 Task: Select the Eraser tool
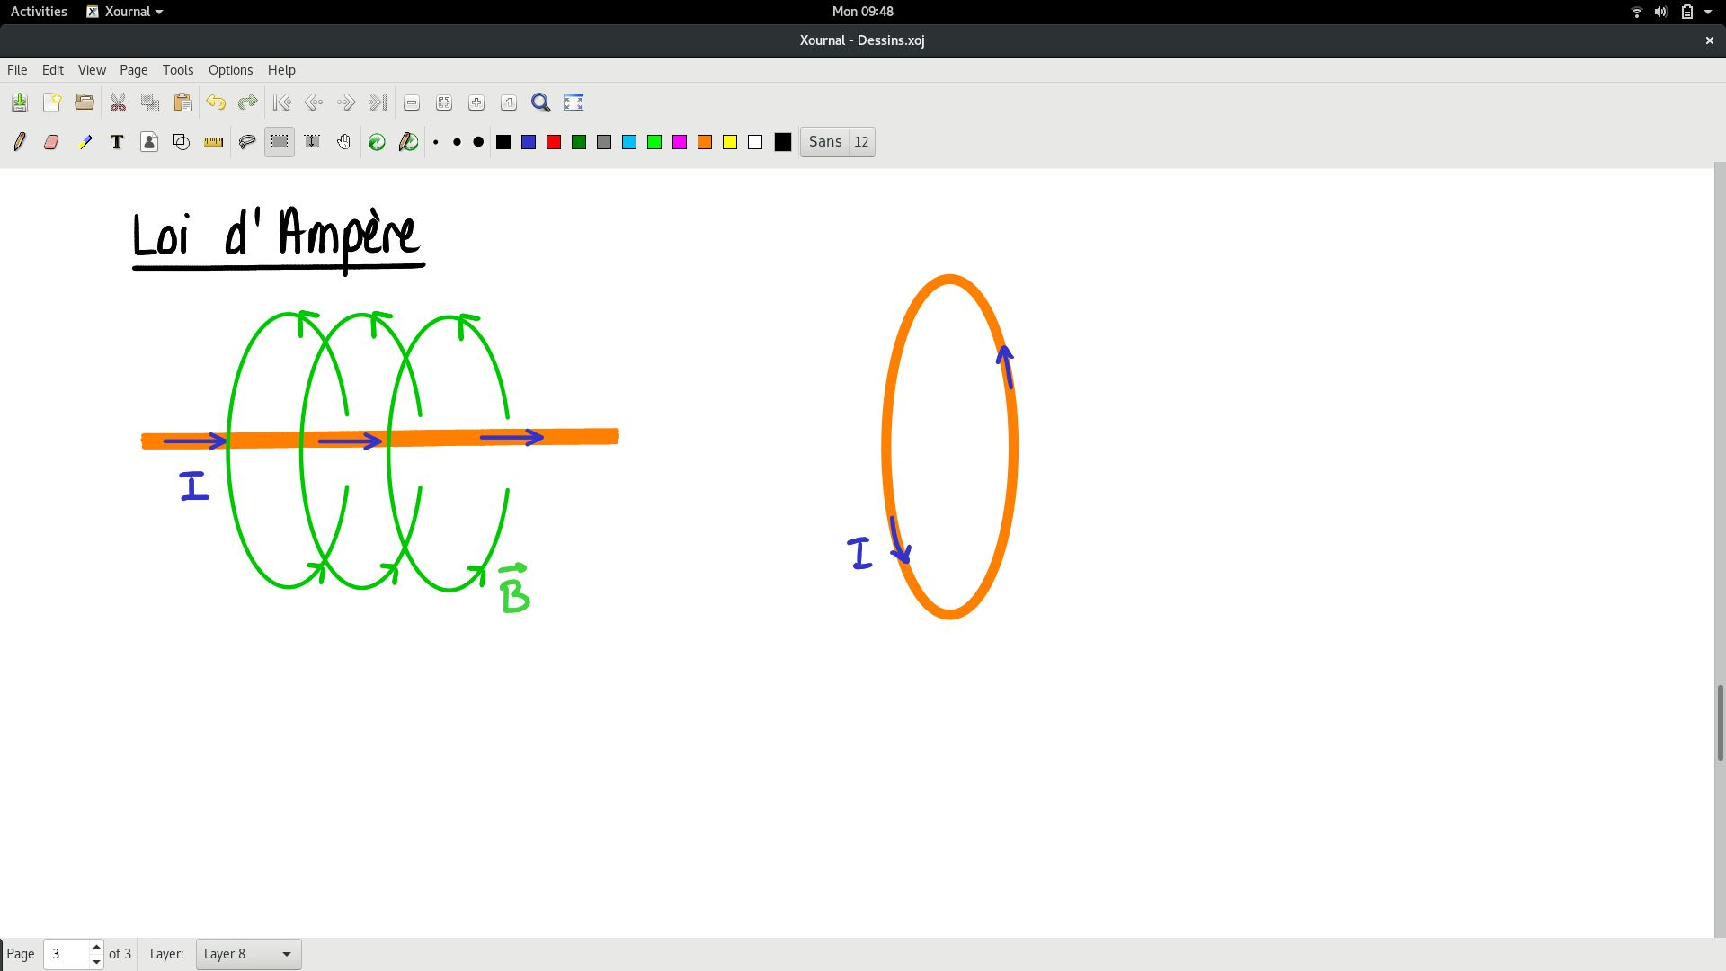click(51, 142)
